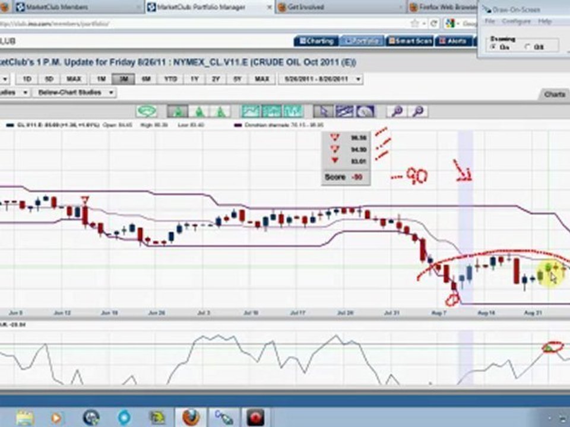The height and width of the screenshot is (427, 570).
Task: Open the Charts tab at right
Action: pos(554,94)
